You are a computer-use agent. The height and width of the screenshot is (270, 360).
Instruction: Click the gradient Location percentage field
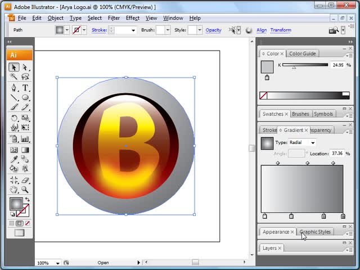coord(337,153)
